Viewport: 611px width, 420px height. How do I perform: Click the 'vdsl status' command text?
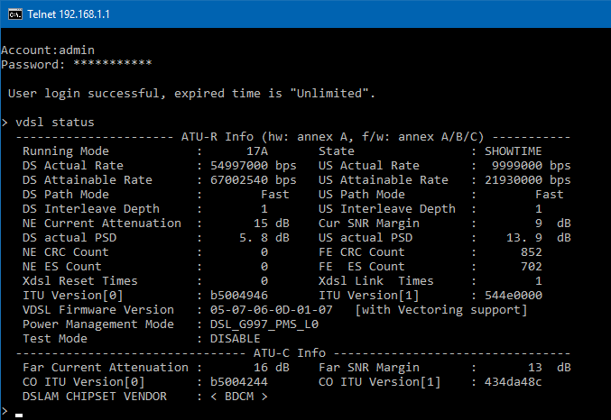click(x=55, y=123)
